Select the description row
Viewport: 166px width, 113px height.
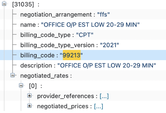click(x=83, y=65)
